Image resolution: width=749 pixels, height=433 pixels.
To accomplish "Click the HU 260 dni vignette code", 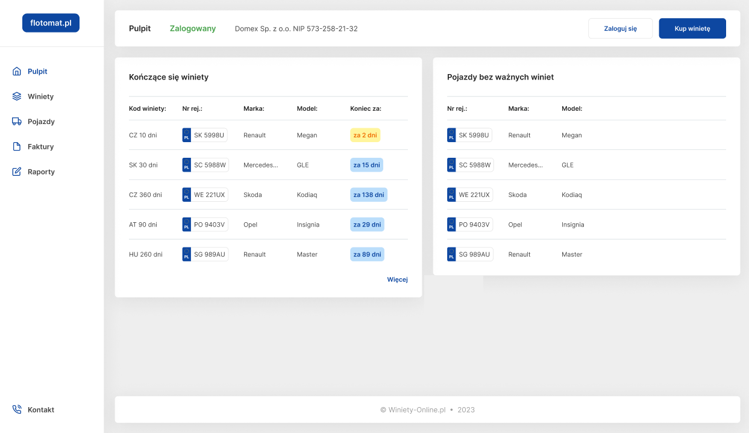I will [x=145, y=254].
